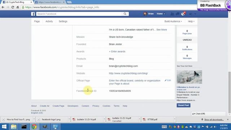Click the browser home icon
Image resolution: width=231 pixels, height=130 pixels.
[x=18, y=7]
